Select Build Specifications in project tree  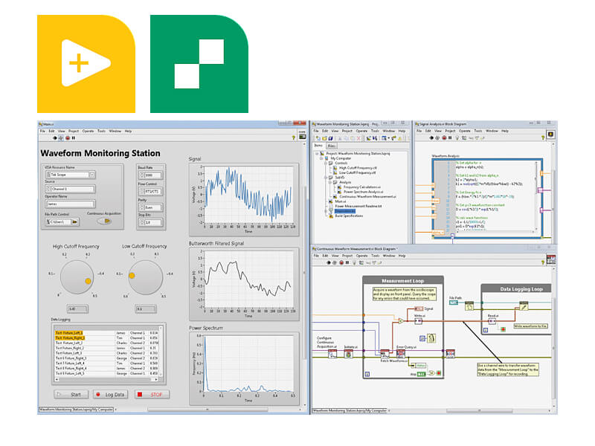(x=349, y=216)
